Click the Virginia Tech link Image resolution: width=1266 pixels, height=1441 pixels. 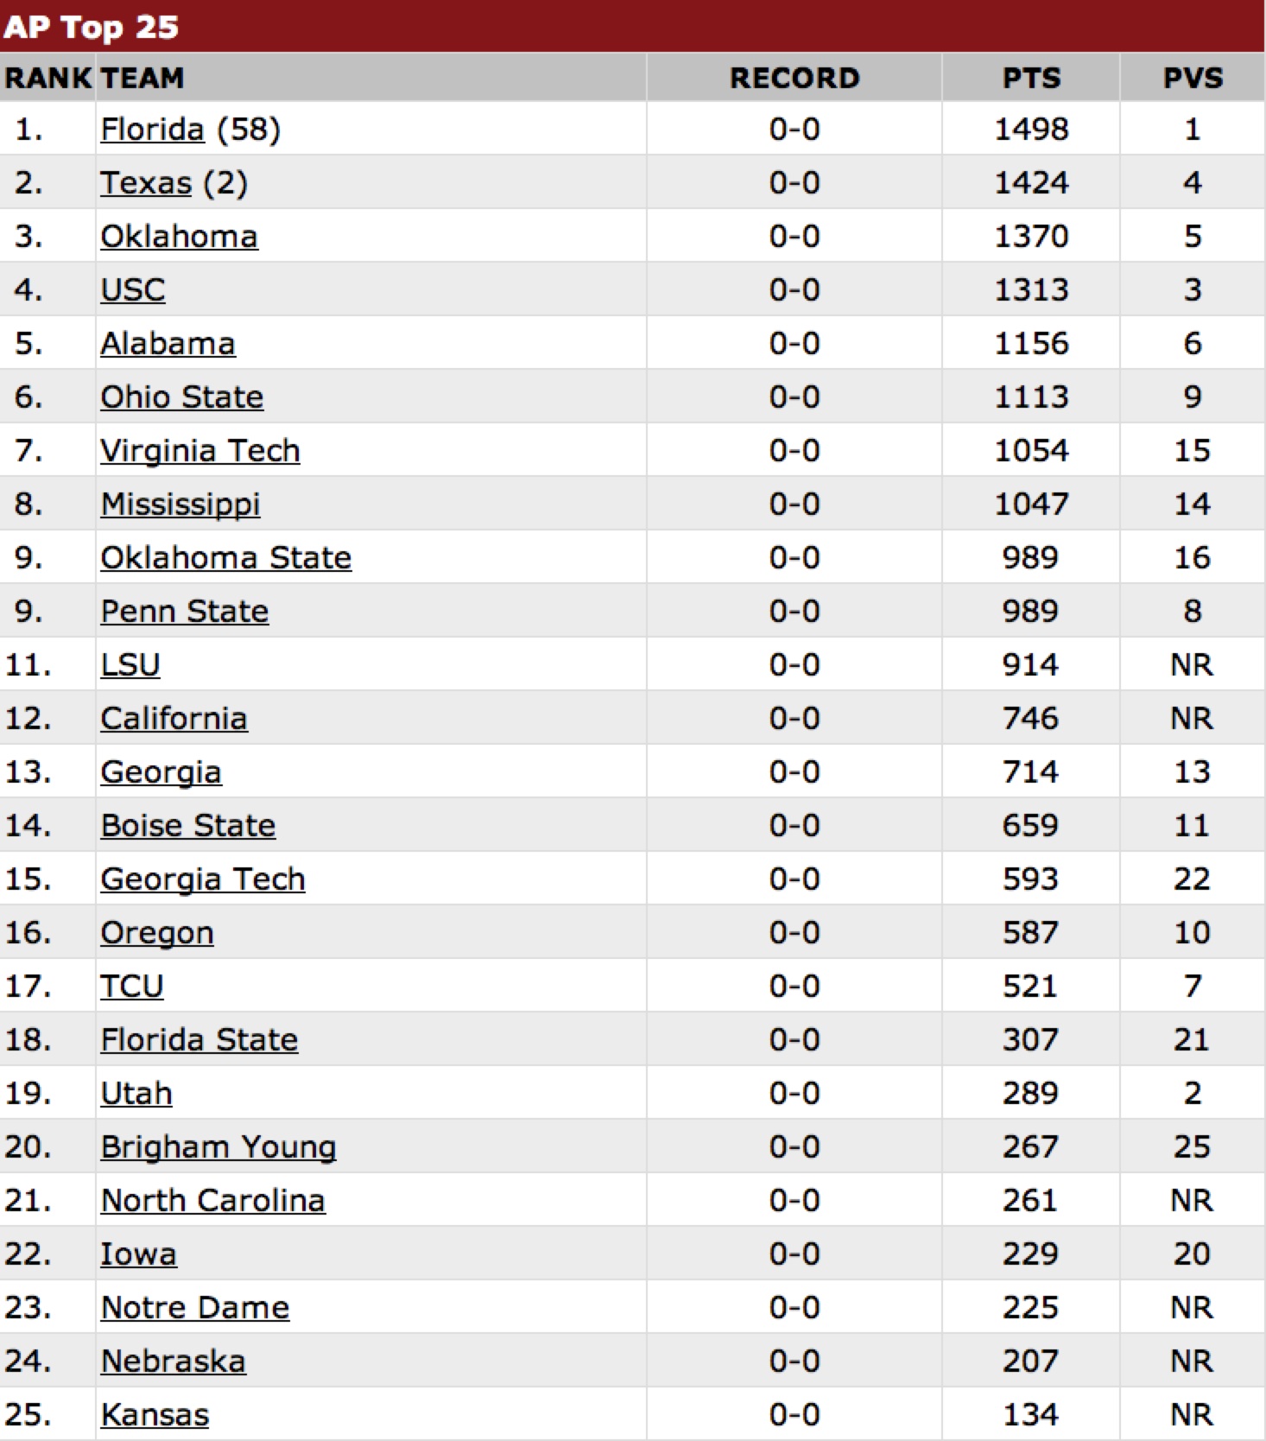[199, 450]
